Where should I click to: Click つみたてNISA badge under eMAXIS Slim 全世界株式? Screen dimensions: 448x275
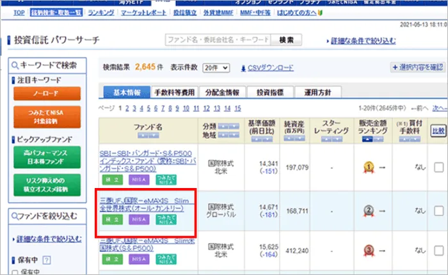166,219
